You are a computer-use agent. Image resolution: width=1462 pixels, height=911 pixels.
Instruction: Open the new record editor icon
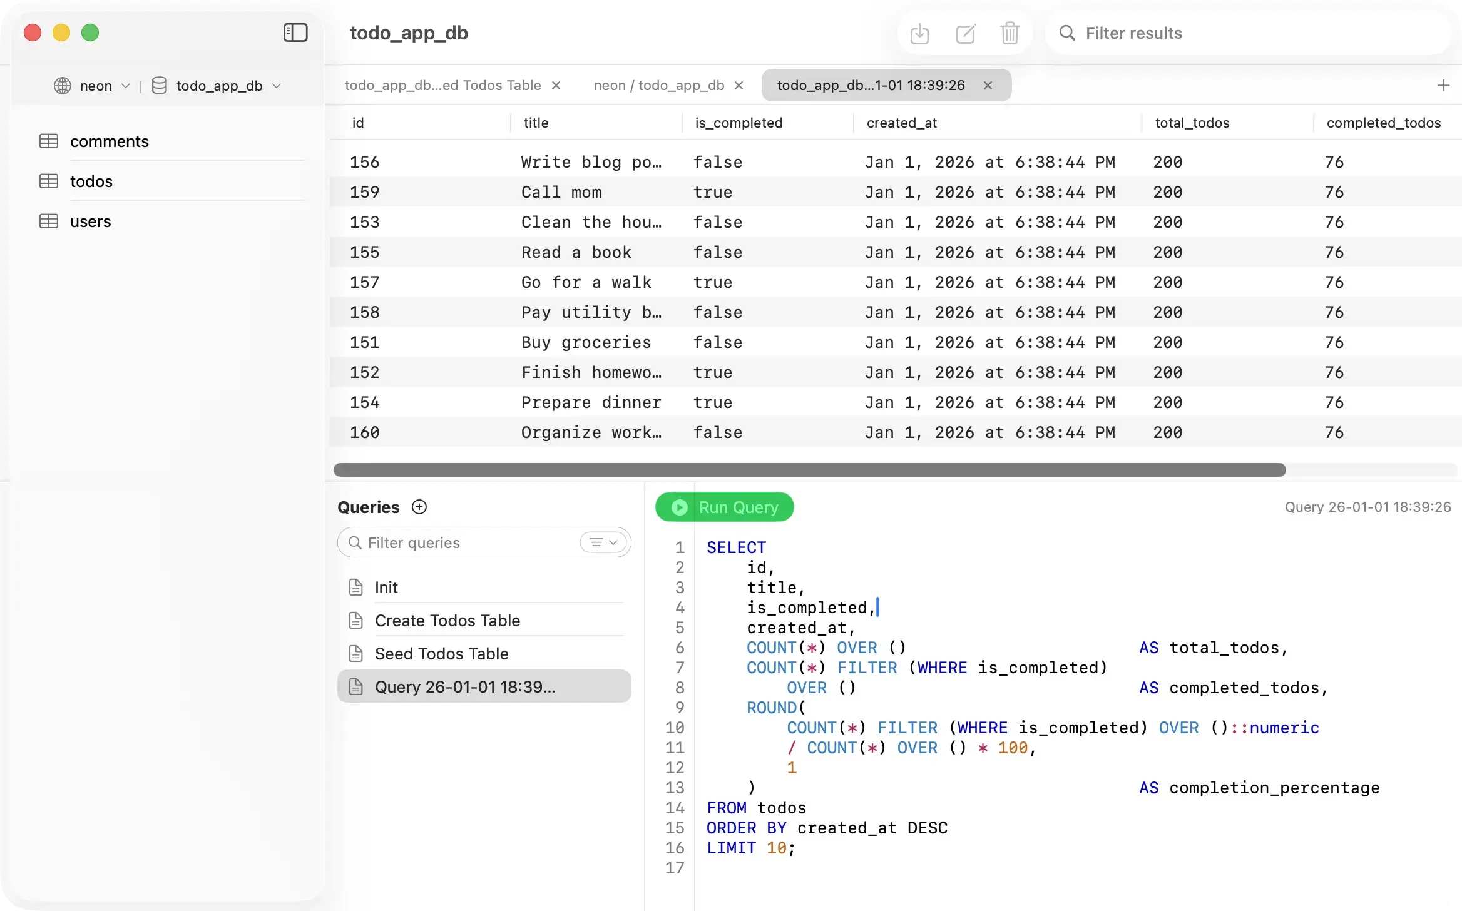[965, 33]
